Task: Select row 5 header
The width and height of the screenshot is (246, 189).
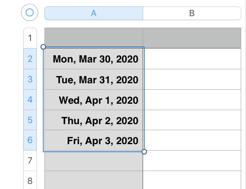Action: coord(30,120)
